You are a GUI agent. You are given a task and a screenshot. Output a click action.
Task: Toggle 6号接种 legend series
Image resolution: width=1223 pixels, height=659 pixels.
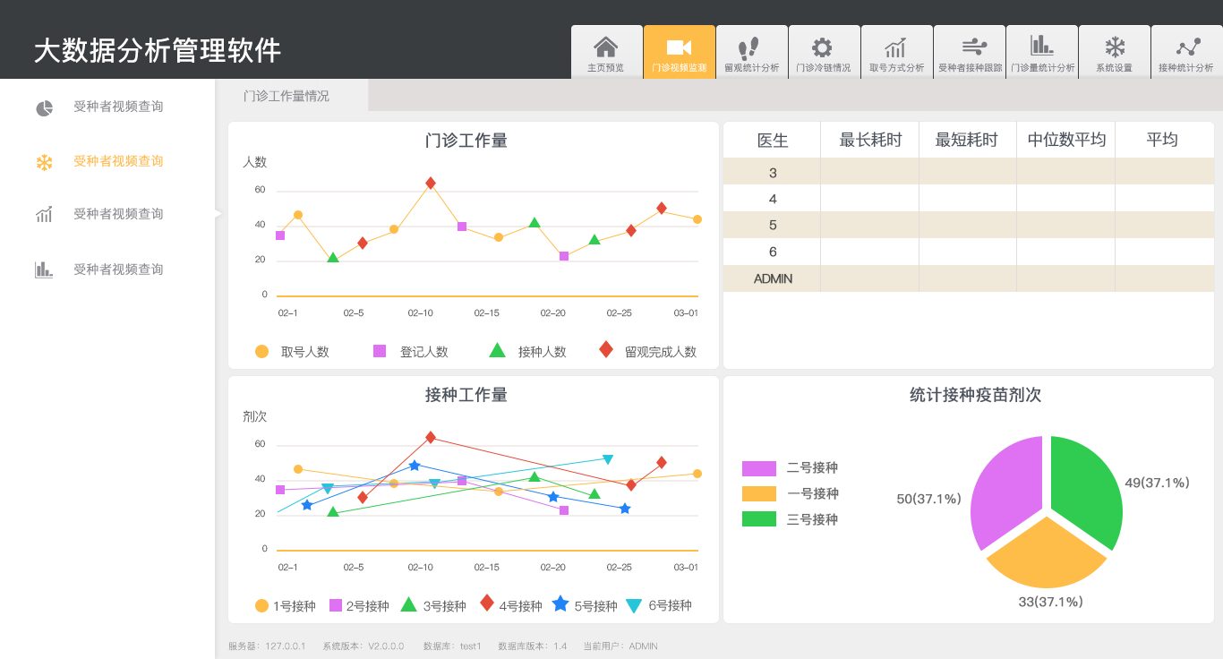click(x=659, y=605)
